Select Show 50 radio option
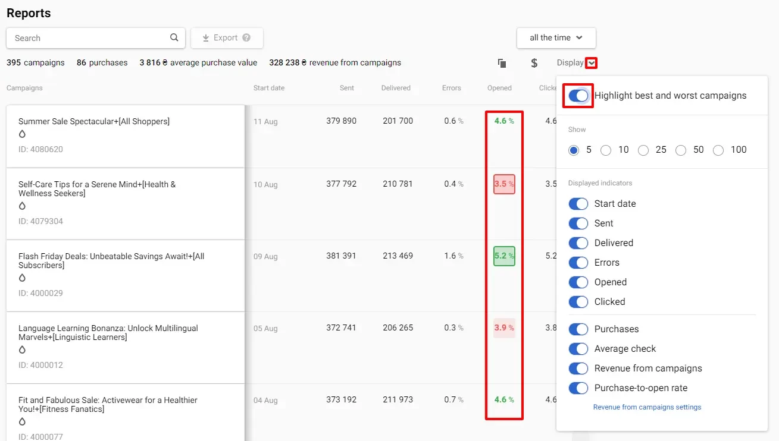779x441 pixels. click(x=681, y=150)
